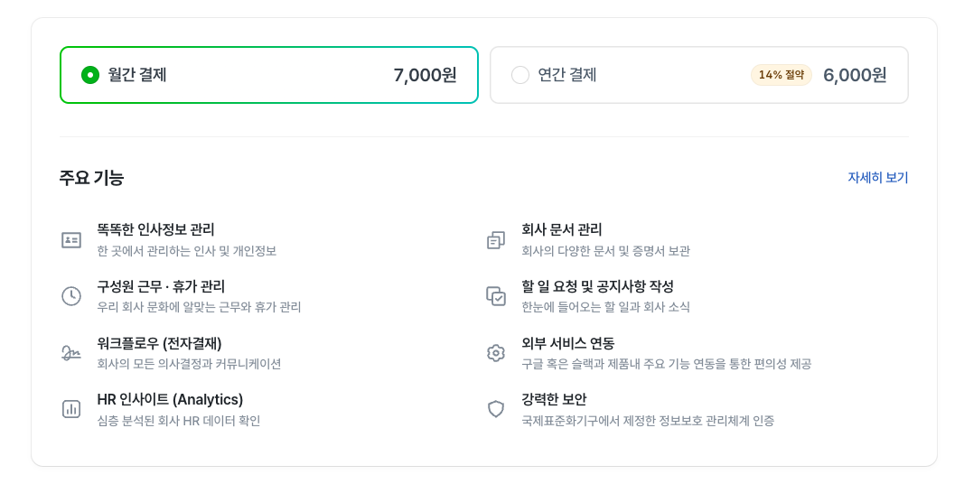
Task: Click the shield icon for 강력한 보안
Action: click(496, 409)
